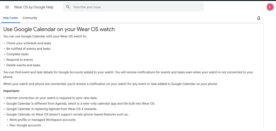The width and height of the screenshot is (276, 131).
Task: Switch to the Community tab
Action: click(30, 18)
